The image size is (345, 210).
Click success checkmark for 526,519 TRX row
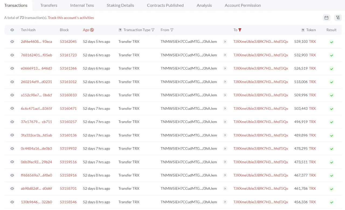pos(332,69)
